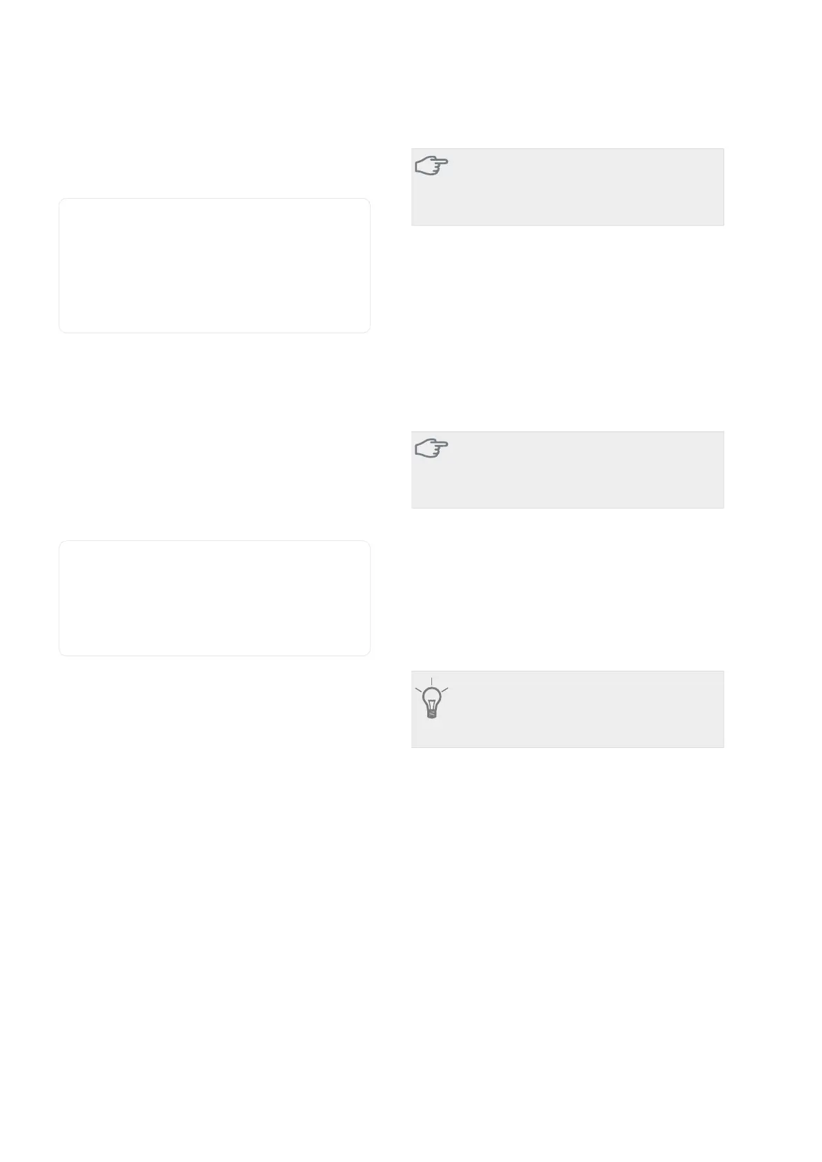The width and height of the screenshot is (822, 1162).
Task: Click the second pointing hand note icon
Action: [x=432, y=449]
